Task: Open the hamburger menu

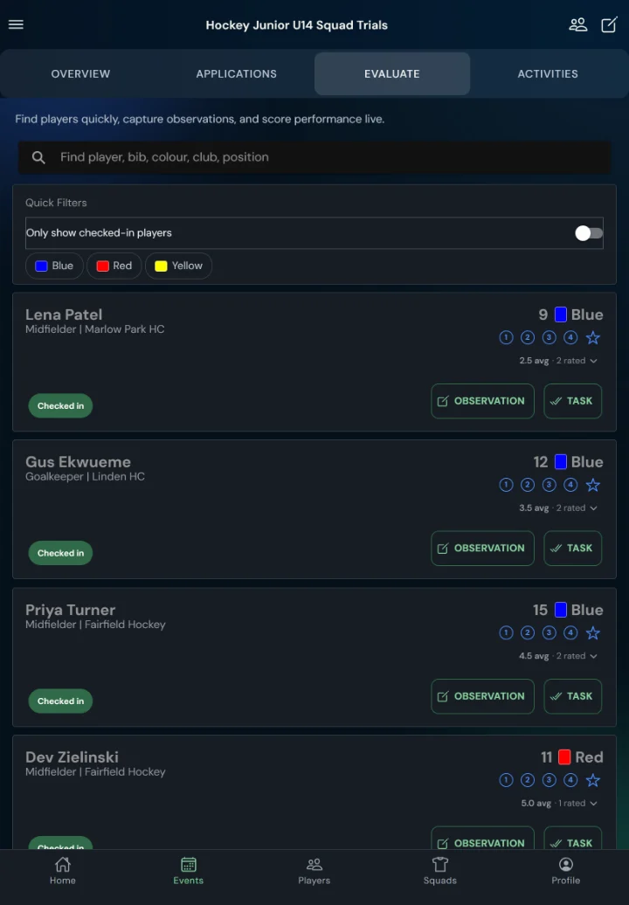Action: point(16,24)
